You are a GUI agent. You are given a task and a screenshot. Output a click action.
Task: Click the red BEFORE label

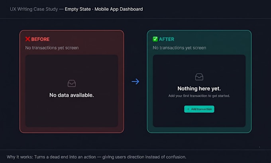pos(40,39)
